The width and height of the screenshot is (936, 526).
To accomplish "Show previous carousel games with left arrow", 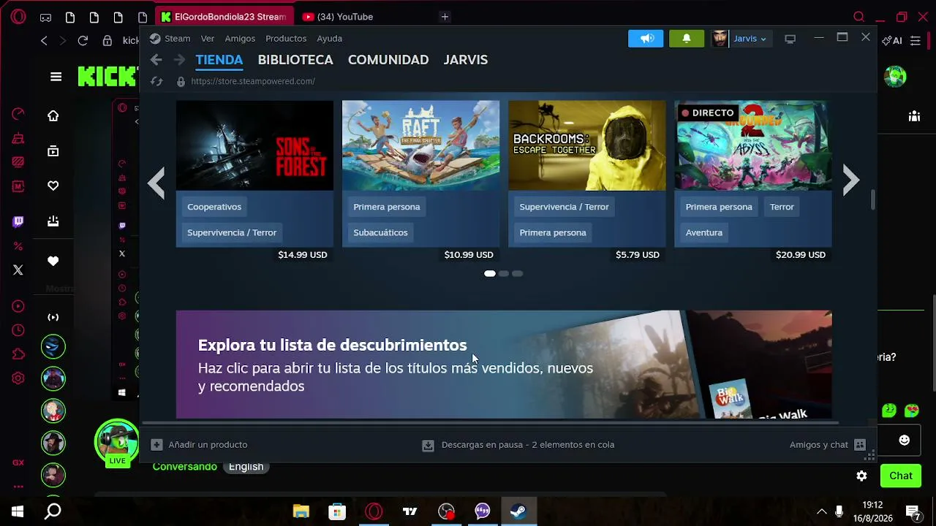I will point(156,183).
